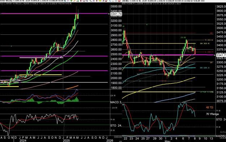Click the 3000.00 label on the weekly price axis
Viewport: 226px width, 142px height.
[116, 30]
